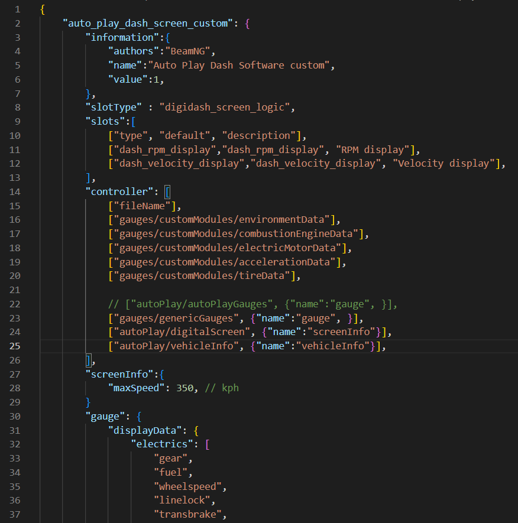The image size is (518, 523).
Task: Select line 21 via its line number
Action: (15, 290)
